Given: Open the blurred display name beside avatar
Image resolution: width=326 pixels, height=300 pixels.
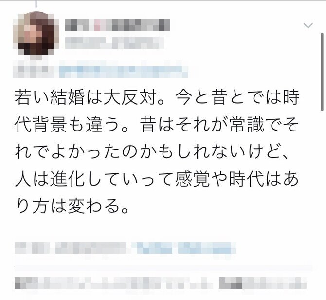Looking at the screenshot, I should pyautogui.click(x=118, y=25).
